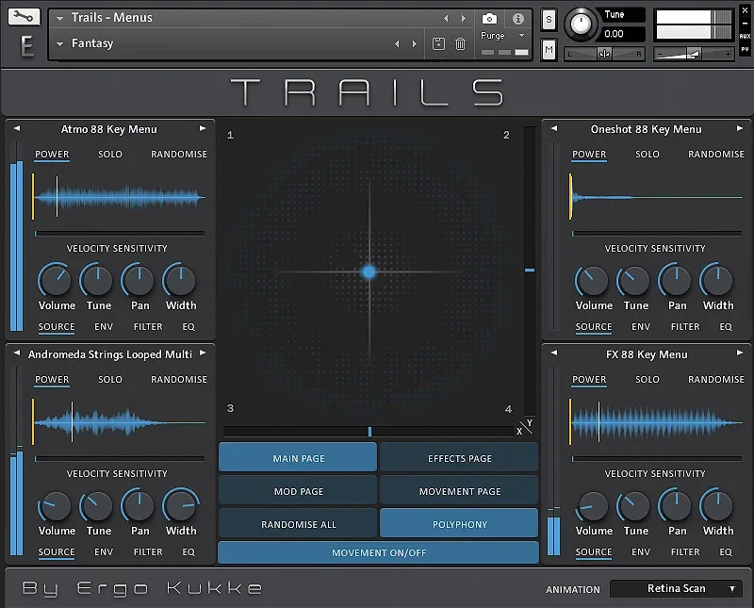This screenshot has height=608, width=754.
Task: Open the Fantasy snapshot dropdown
Action: click(59, 44)
